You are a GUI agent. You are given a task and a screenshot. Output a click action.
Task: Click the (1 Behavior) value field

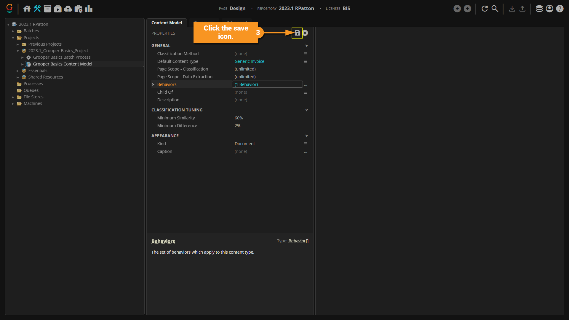click(267, 84)
